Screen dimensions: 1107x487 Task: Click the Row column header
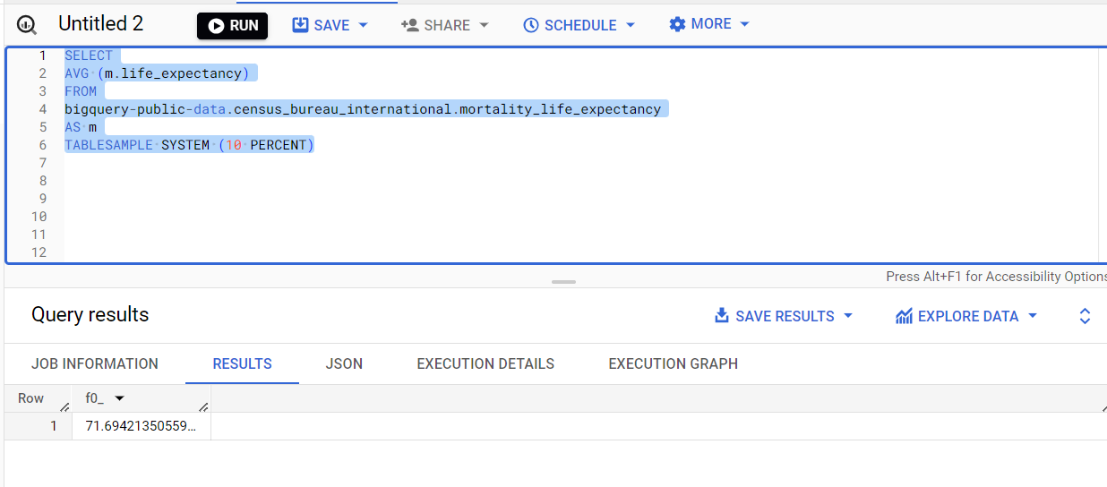point(31,398)
